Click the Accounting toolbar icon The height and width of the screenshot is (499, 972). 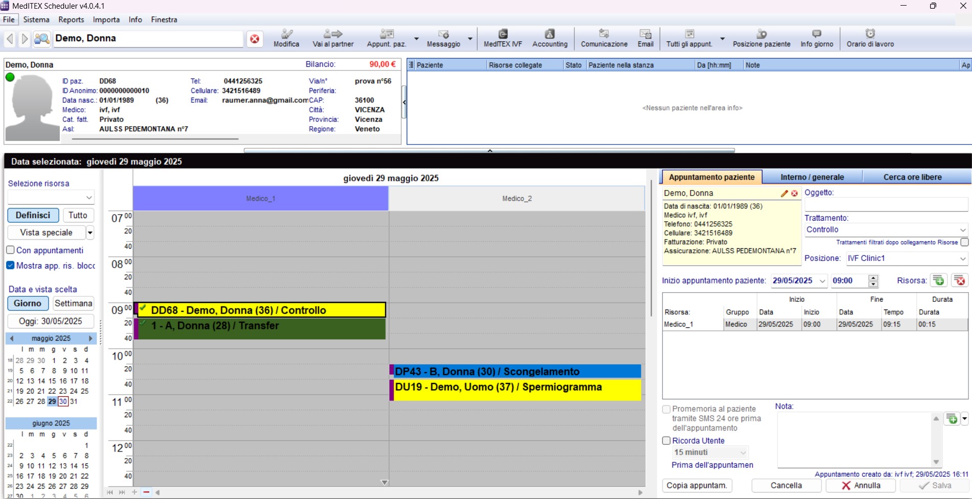[550, 38]
